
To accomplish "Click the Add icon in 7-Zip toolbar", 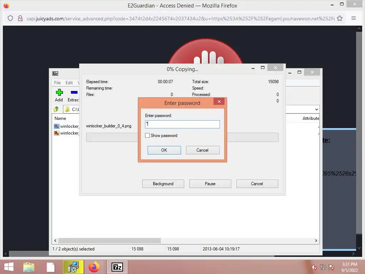I will (59, 92).
